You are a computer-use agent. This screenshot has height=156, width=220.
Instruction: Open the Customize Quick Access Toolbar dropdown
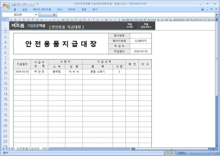[x=38, y=4]
